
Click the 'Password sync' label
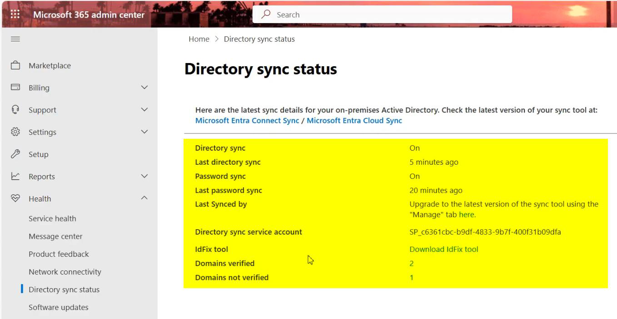point(220,176)
